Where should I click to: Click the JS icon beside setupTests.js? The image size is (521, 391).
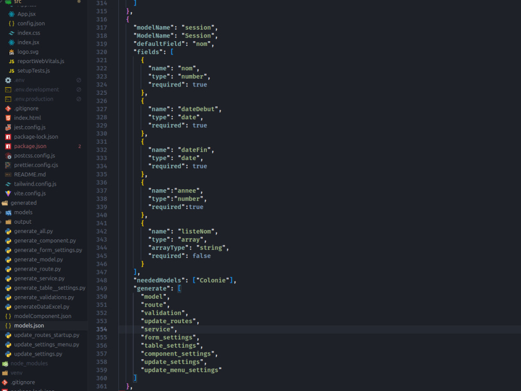(x=11, y=71)
